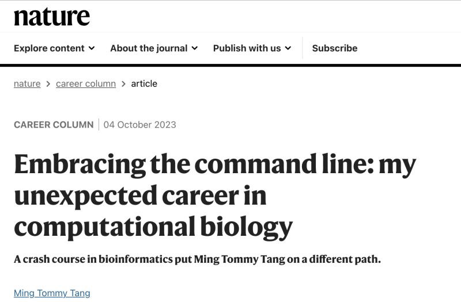Image resolution: width=461 pixels, height=302 pixels.
Task: Open the About the journal menu
Action: (x=154, y=48)
